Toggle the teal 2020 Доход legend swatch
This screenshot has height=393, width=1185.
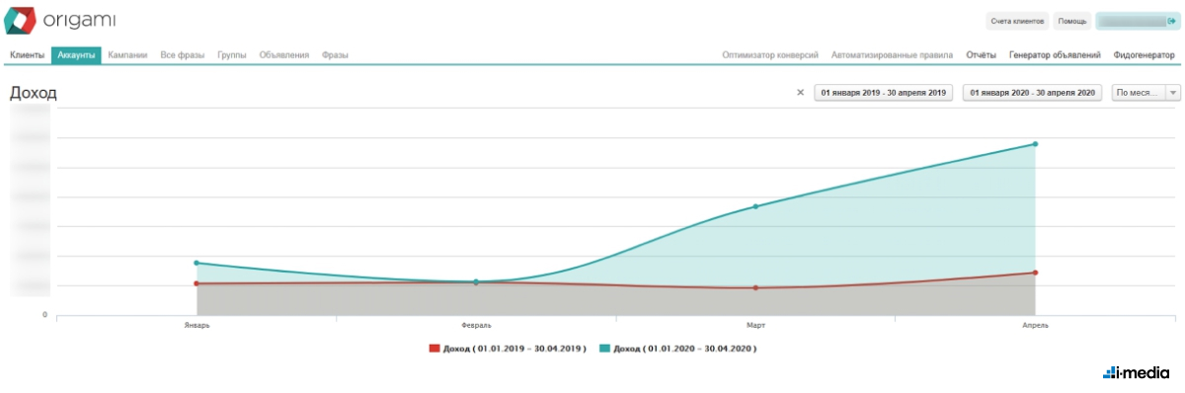coord(604,349)
